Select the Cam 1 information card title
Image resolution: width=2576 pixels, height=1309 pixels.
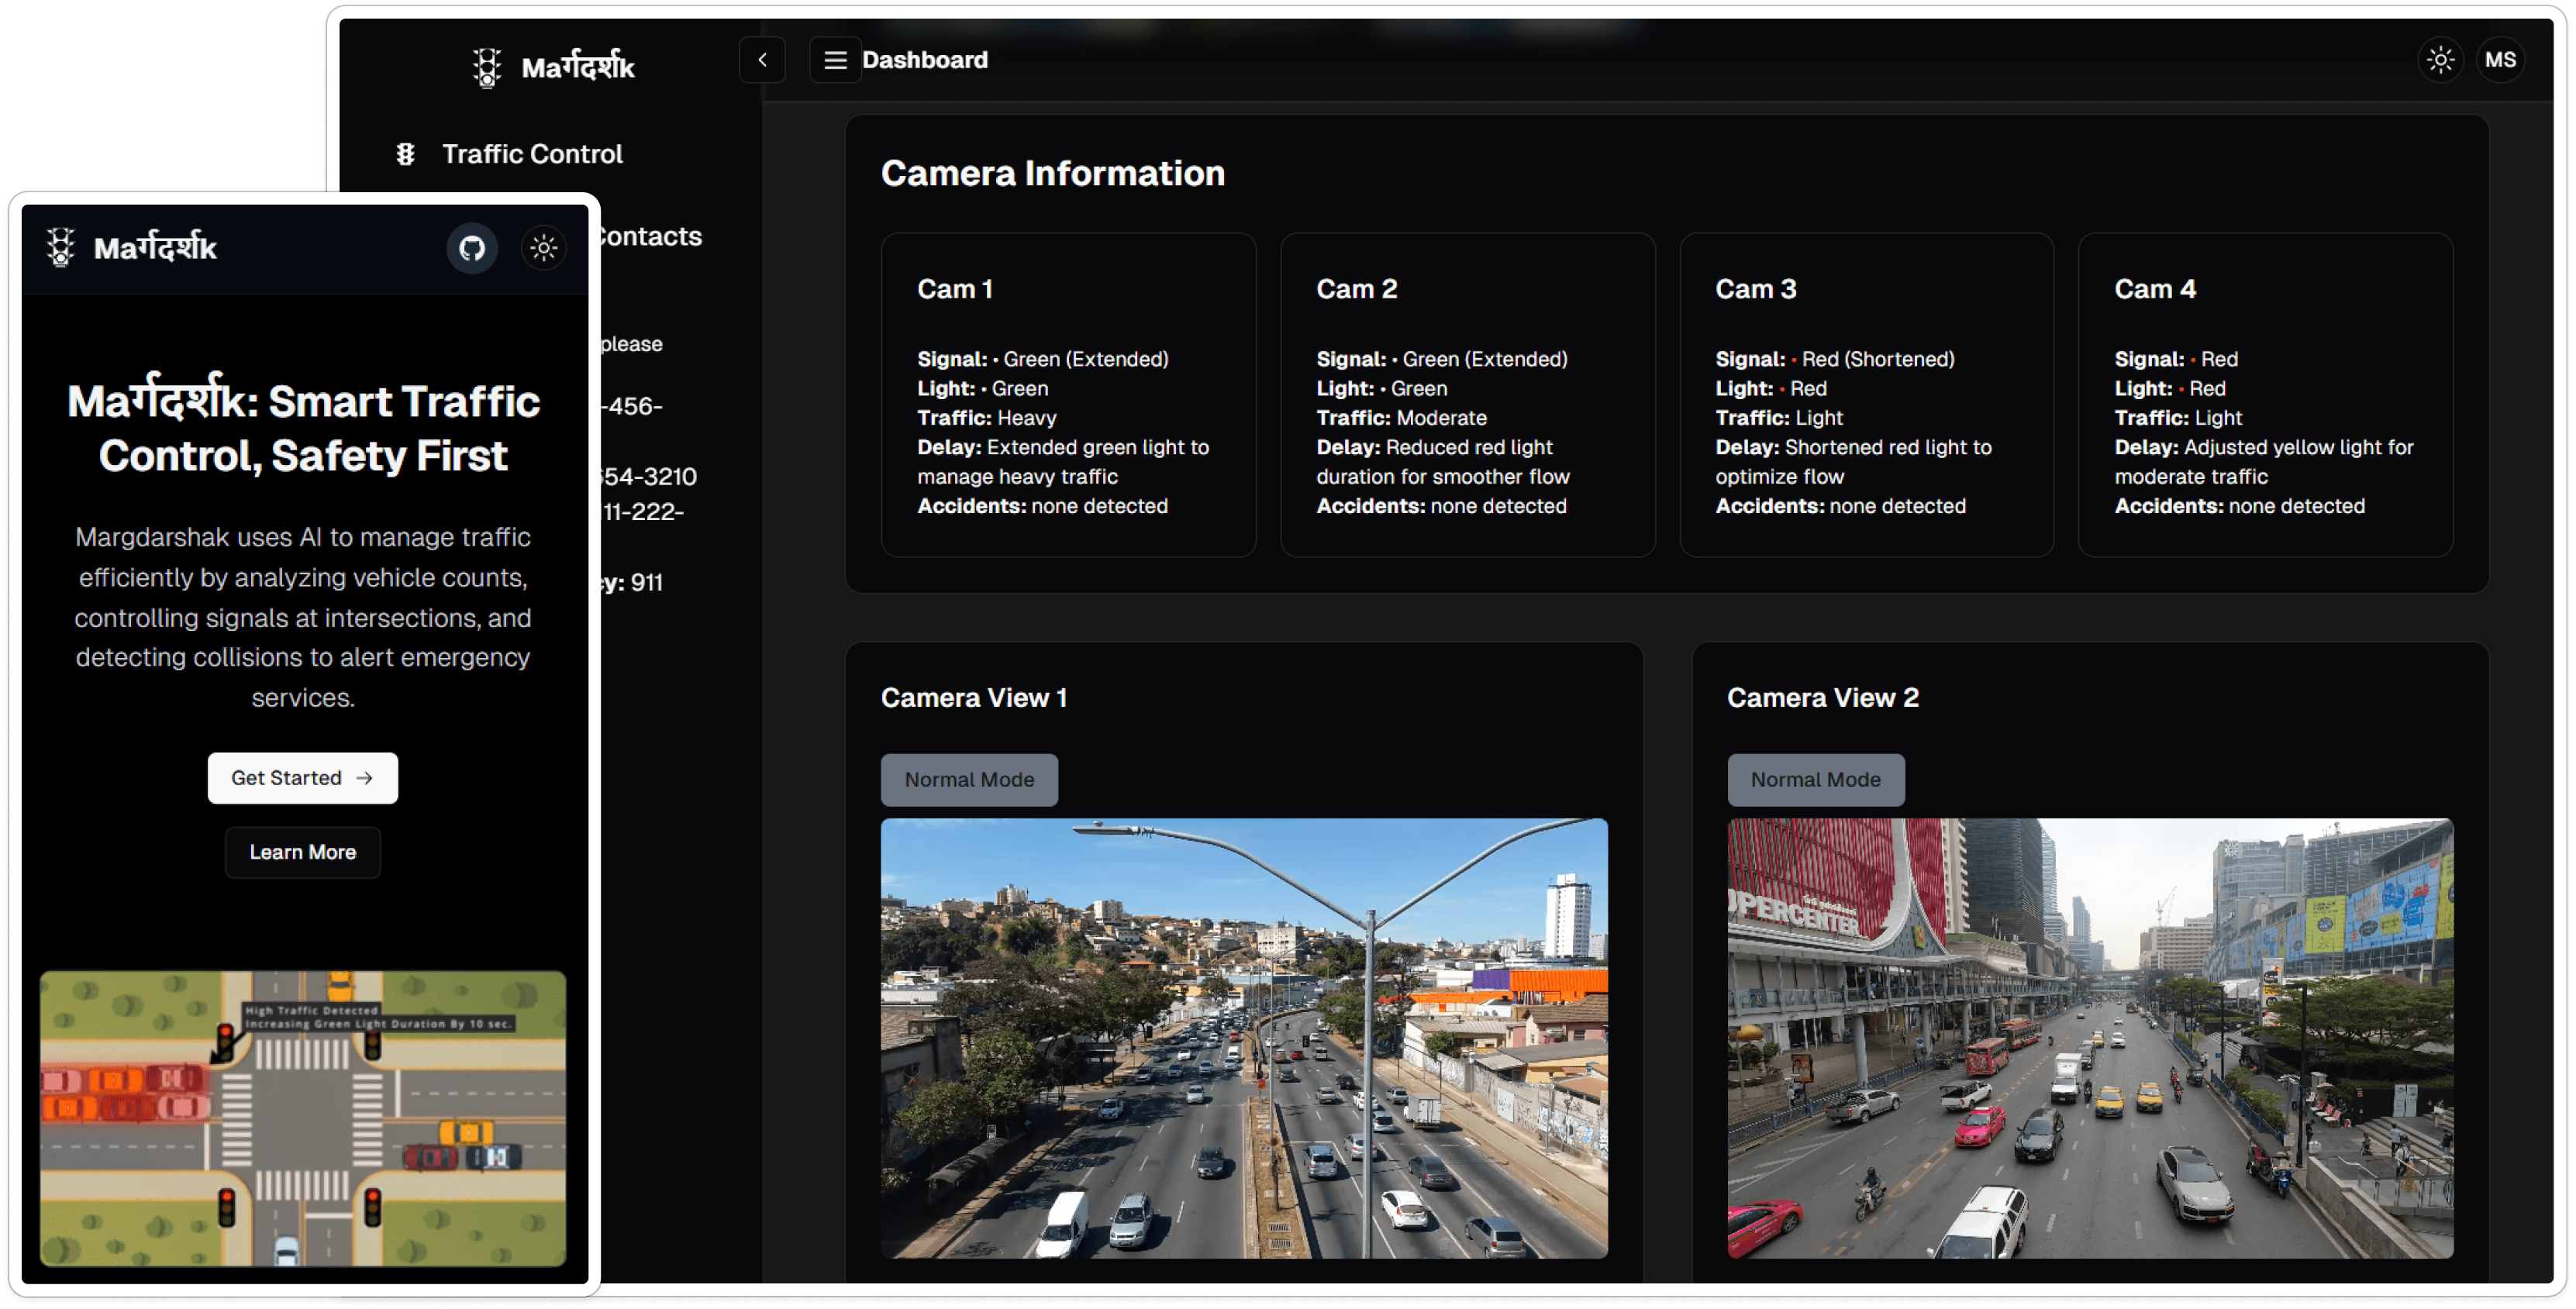[x=955, y=289]
